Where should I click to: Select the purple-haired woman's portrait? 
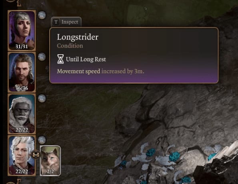(22, 30)
